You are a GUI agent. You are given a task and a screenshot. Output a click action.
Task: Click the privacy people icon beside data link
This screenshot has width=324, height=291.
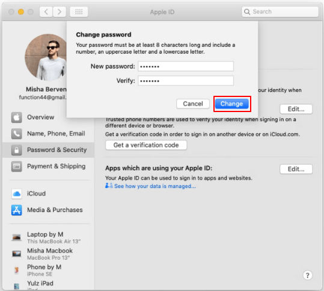pyautogui.click(x=109, y=186)
